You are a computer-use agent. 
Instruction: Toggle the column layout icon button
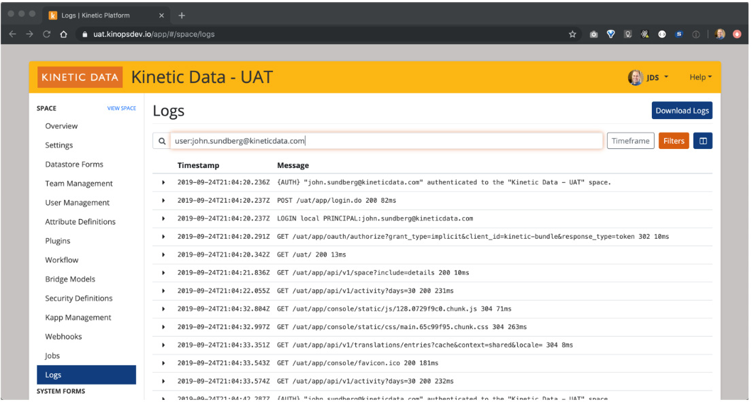pos(702,141)
